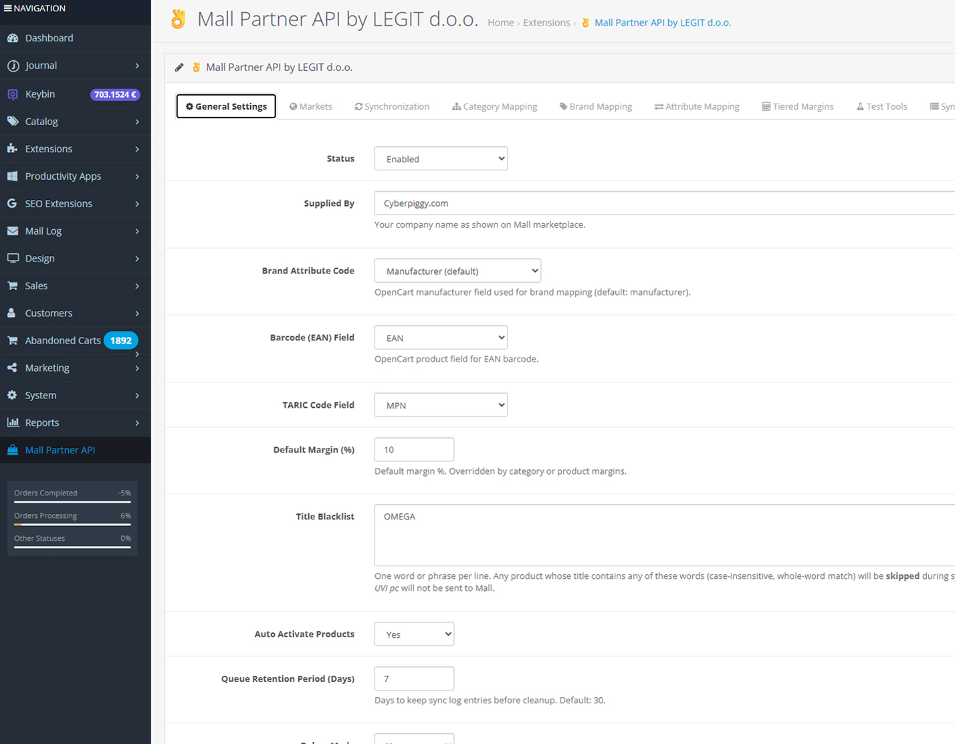Click the Abandoned Carts 1892 badge
Image resolution: width=955 pixels, height=744 pixels.
click(121, 341)
